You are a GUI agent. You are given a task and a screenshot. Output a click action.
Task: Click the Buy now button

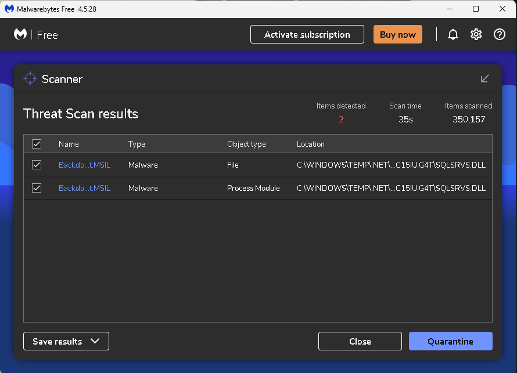click(x=398, y=34)
